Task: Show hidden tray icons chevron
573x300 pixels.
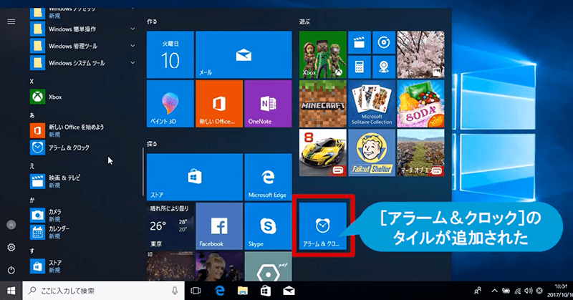Action: (494, 291)
